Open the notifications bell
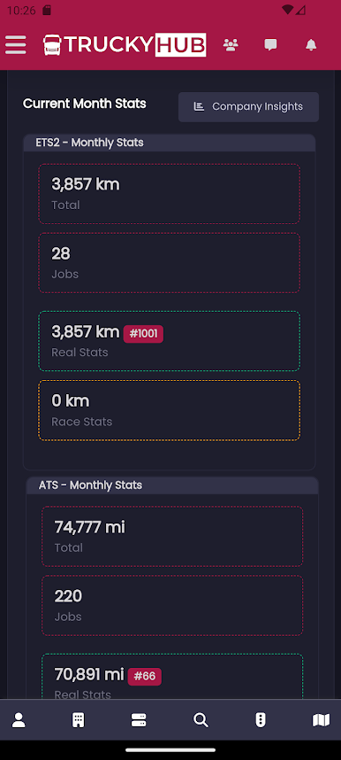Viewport: 341px width, 760px height. 311,45
